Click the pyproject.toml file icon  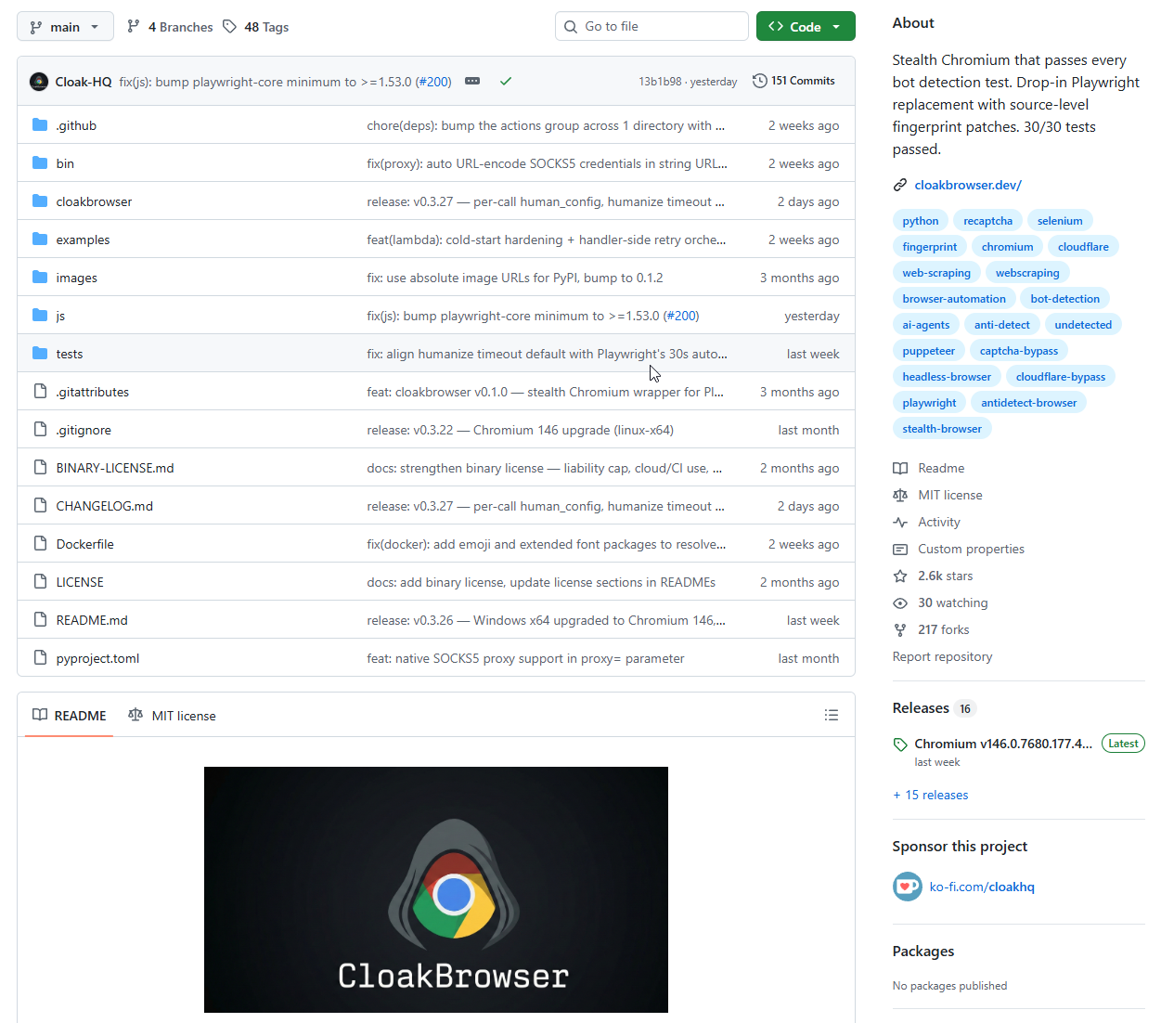coord(40,658)
